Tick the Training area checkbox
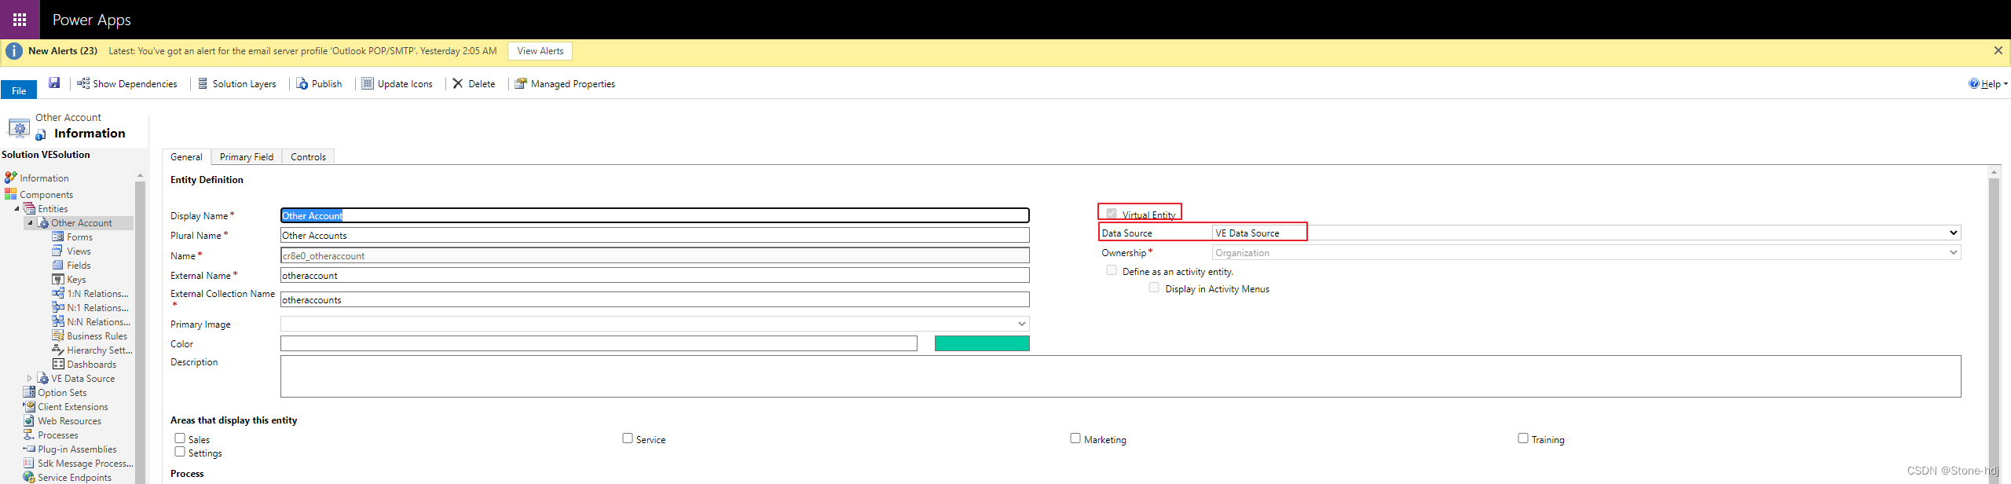This screenshot has height=484, width=2011. pyautogui.click(x=1523, y=438)
